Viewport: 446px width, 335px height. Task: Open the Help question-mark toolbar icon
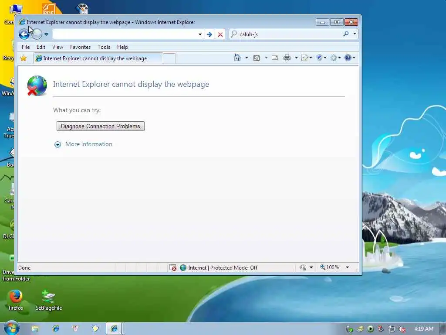(350, 58)
